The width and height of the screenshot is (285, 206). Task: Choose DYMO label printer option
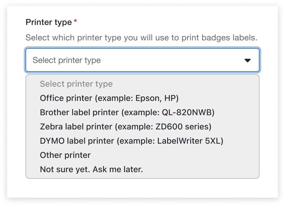click(132, 141)
